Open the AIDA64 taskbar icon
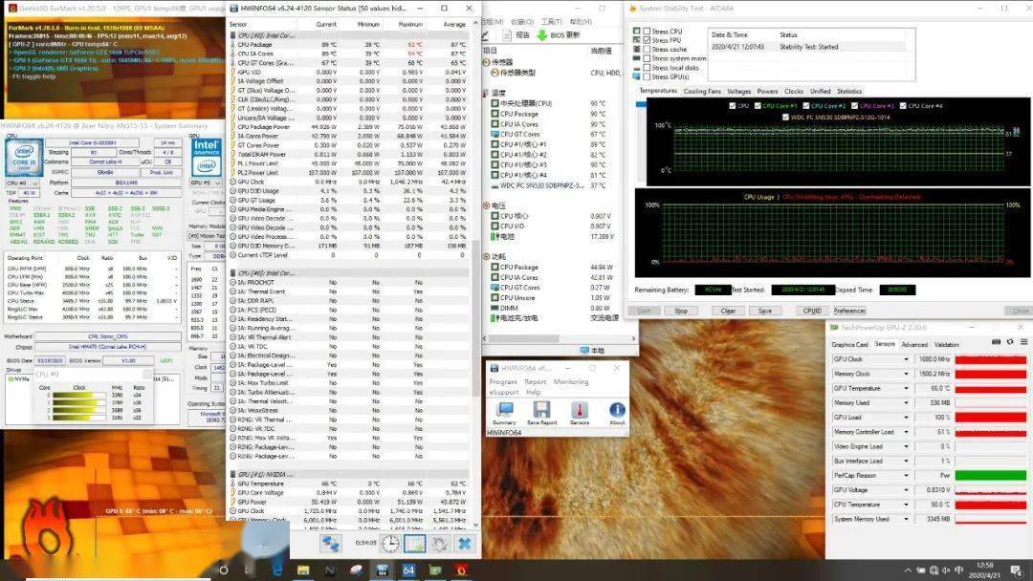This screenshot has width=1033, height=581. tap(408, 570)
